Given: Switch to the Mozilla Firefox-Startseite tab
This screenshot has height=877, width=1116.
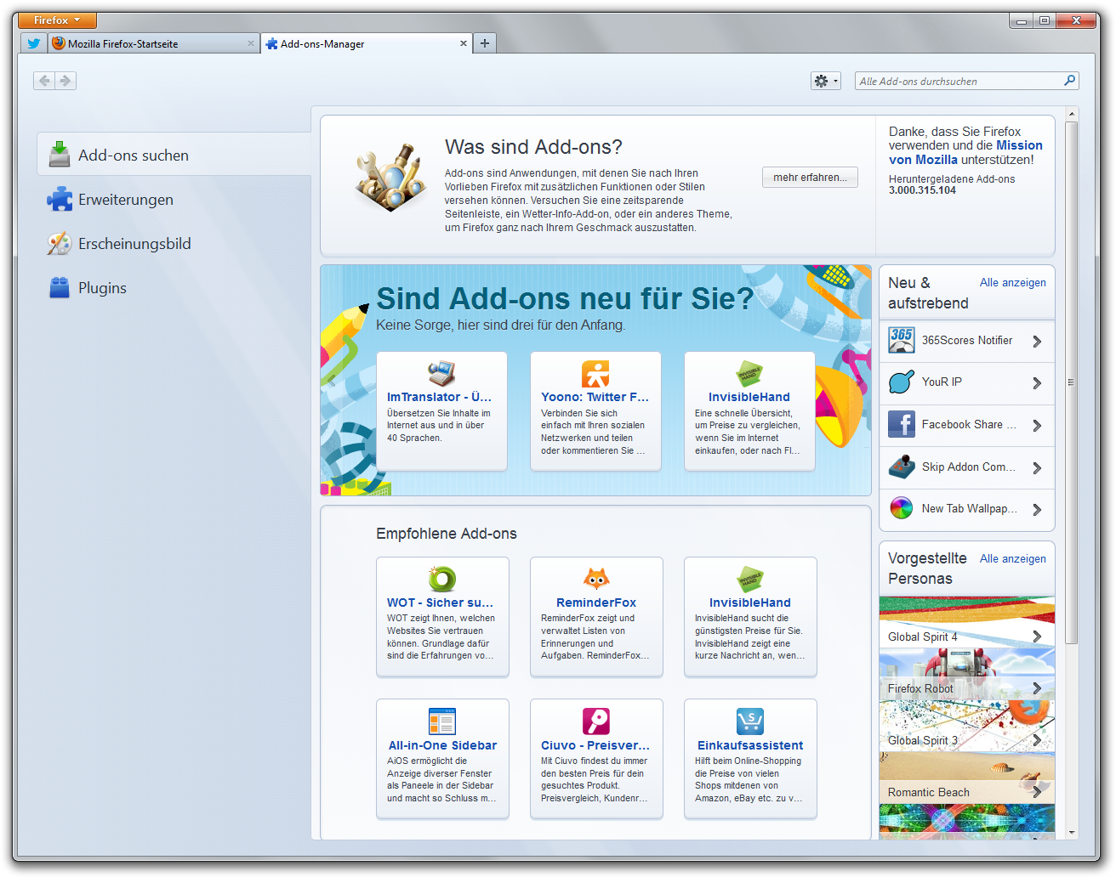Looking at the screenshot, I should pyautogui.click(x=152, y=43).
